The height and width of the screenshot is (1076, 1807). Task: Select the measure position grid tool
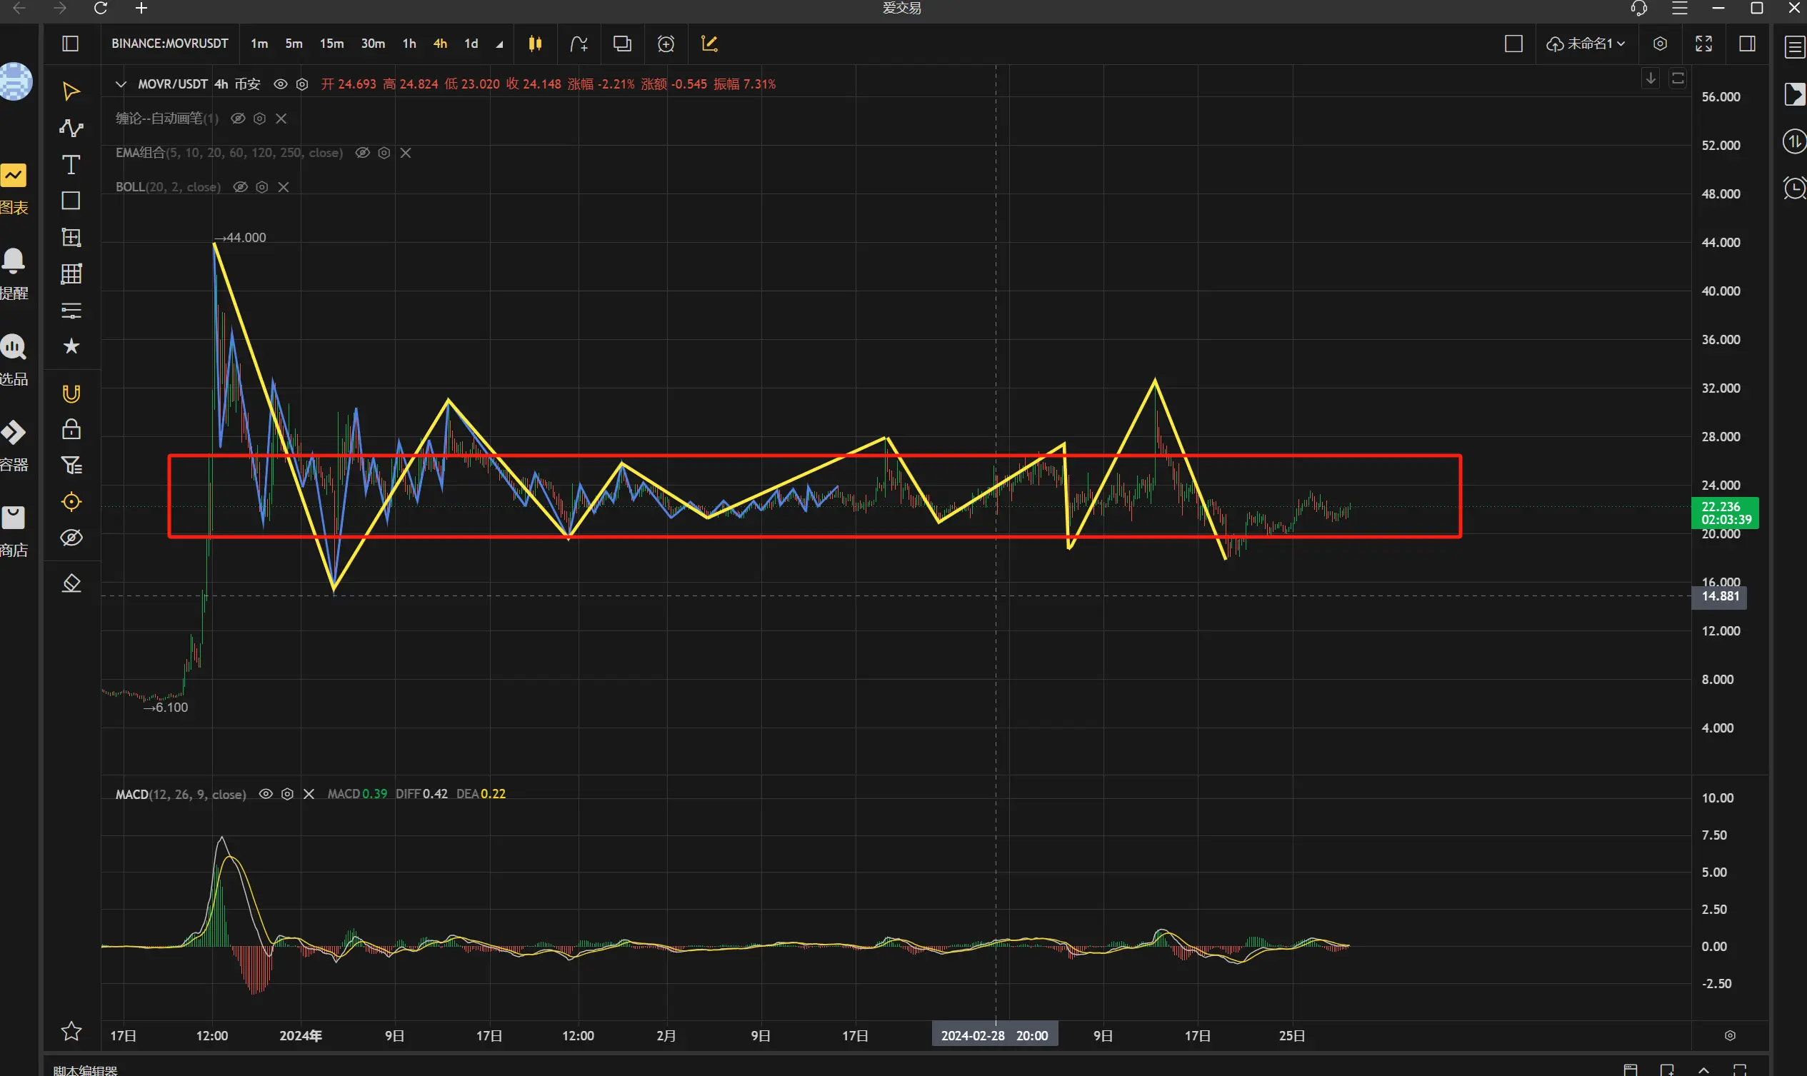71,237
